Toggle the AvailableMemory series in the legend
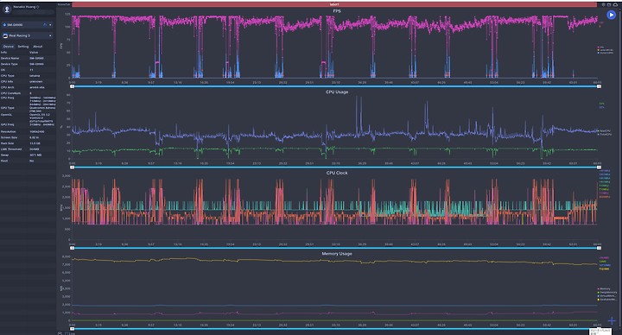Image resolution: width=622 pixels, height=335 pixels. tap(607, 300)
